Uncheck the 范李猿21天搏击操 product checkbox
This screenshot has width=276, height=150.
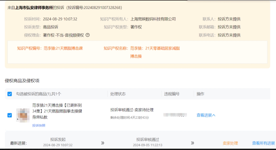click(10, 115)
